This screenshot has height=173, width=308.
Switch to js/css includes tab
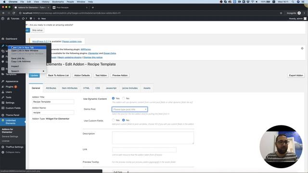click(x=130, y=88)
